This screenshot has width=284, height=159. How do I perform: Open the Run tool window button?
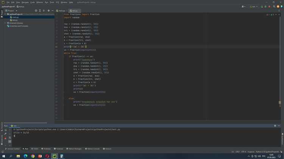(x=25, y=149)
